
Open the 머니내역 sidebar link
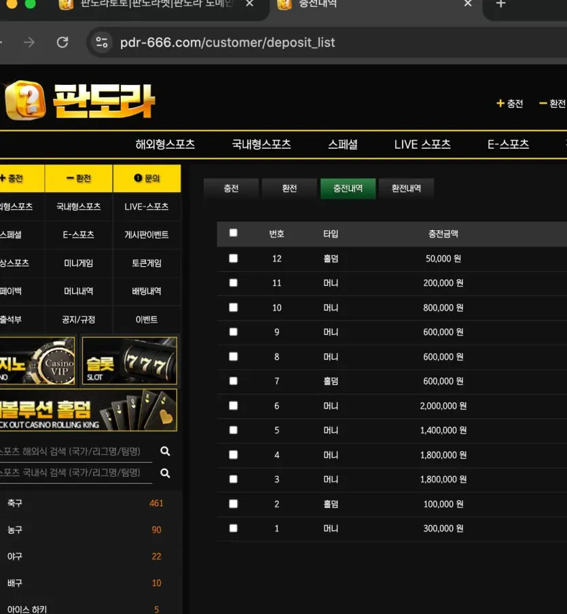point(79,291)
